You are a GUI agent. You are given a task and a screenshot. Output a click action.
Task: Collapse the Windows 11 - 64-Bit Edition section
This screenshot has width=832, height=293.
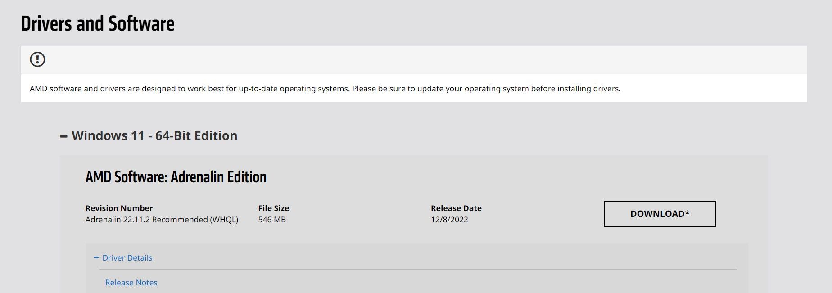(x=63, y=135)
